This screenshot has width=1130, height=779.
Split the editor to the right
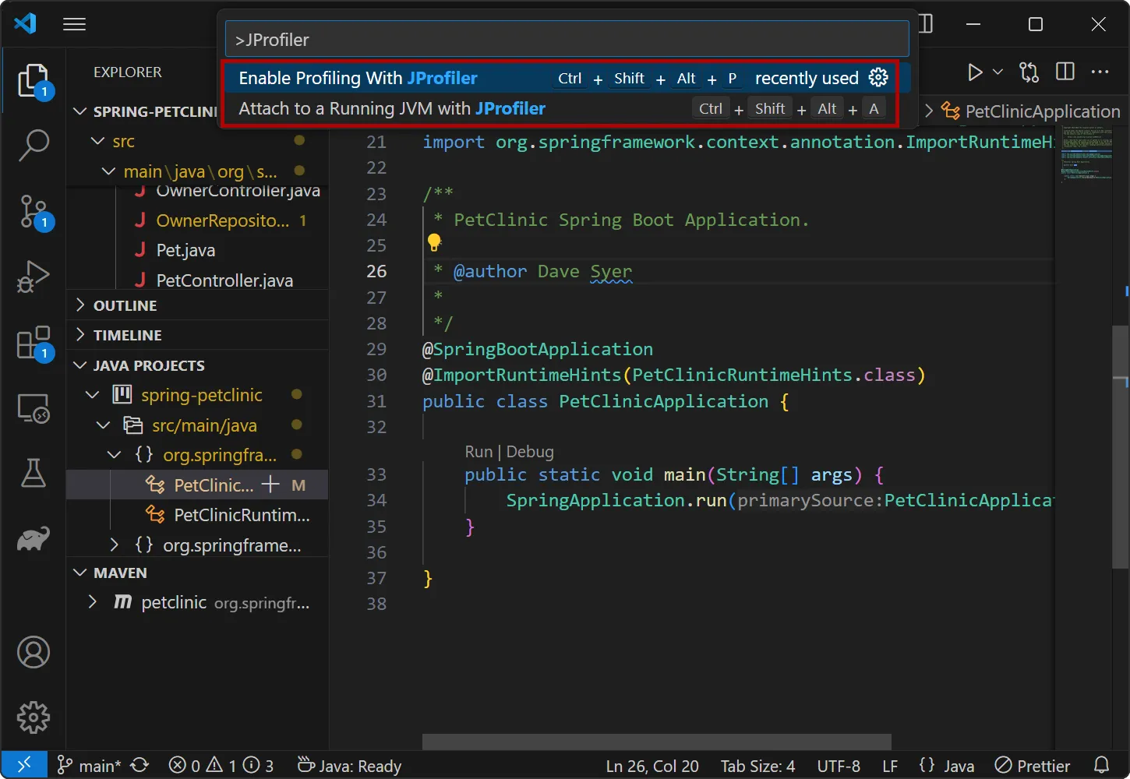point(1065,72)
